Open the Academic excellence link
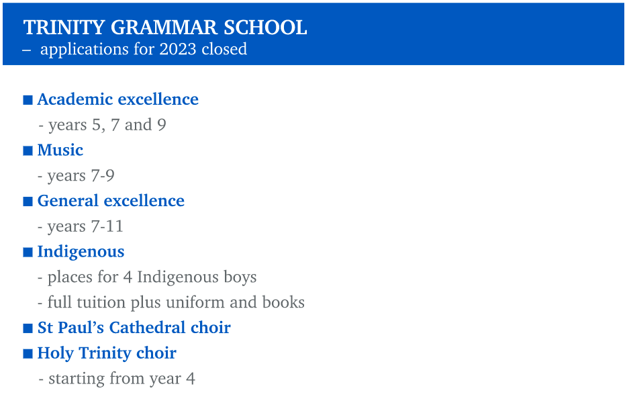Viewport: 627px width, 407px height. [118, 99]
